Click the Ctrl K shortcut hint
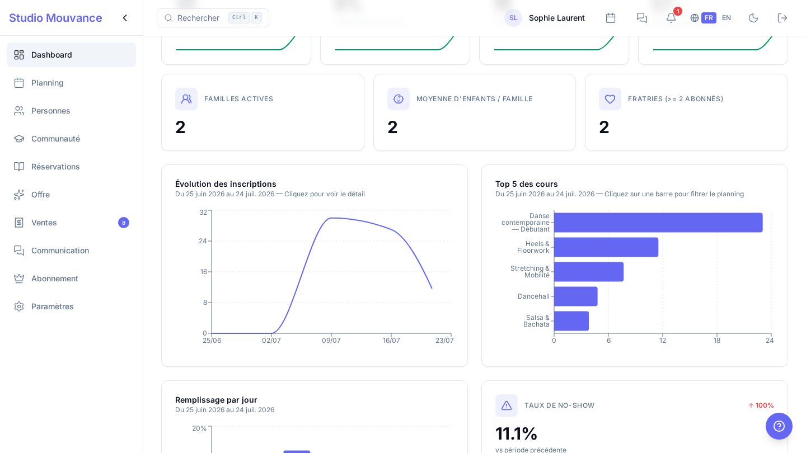The width and height of the screenshot is (806, 453). click(x=245, y=18)
